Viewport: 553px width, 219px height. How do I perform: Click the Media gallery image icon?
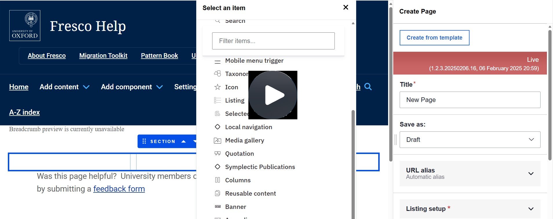point(217,140)
